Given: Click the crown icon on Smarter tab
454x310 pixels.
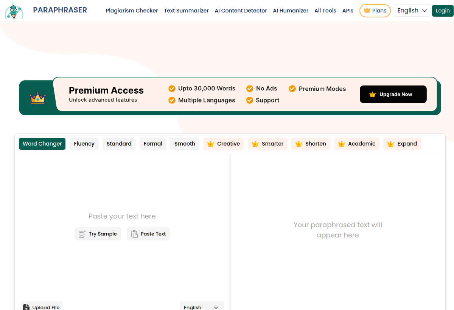Looking at the screenshot, I should [x=255, y=144].
